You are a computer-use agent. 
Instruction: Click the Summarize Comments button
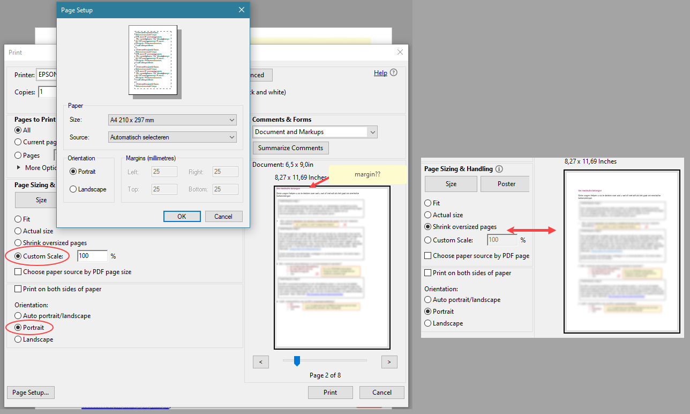[x=290, y=147]
